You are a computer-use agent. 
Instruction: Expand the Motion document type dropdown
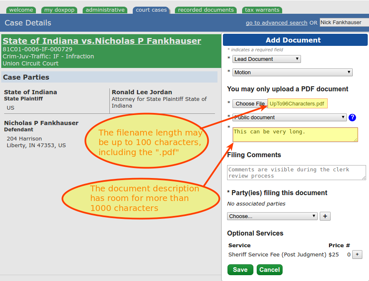pyautogui.click(x=292, y=72)
